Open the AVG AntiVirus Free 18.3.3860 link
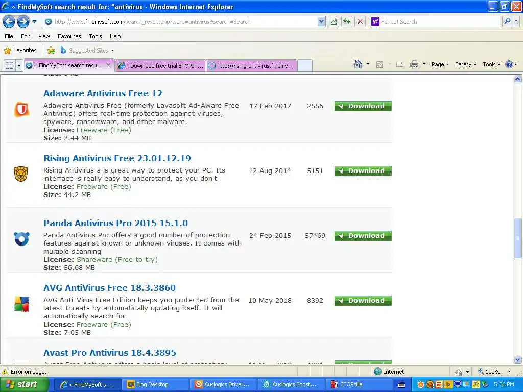 point(109,288)
